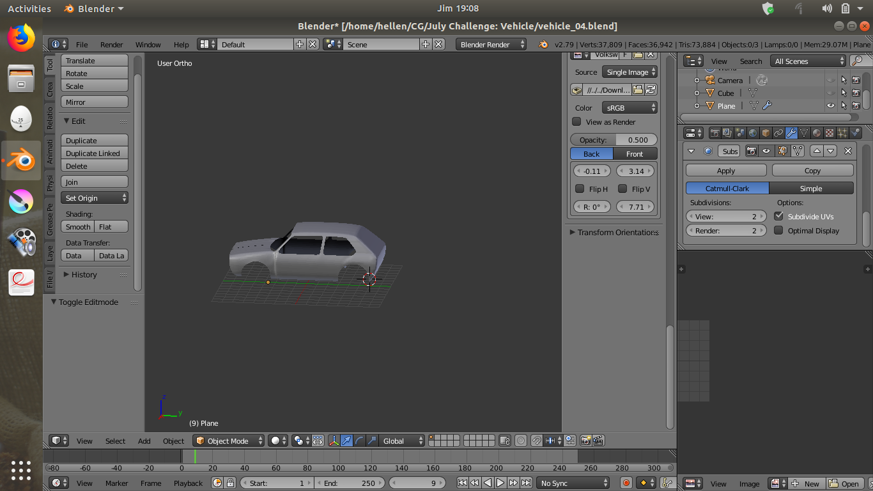Open the Render menu in top bar
This screenshot has height=491, width=873.
[111, 45]
